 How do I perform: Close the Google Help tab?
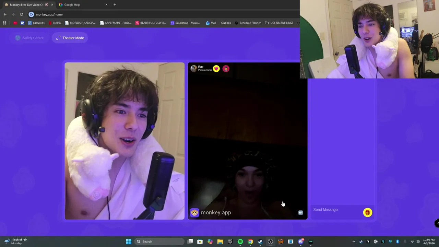click(106, 5)
